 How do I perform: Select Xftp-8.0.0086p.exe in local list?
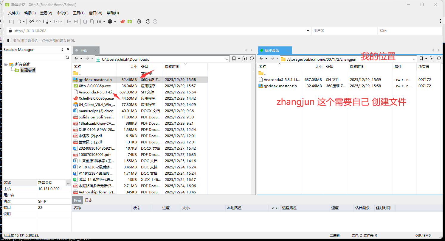coord(140,86)
